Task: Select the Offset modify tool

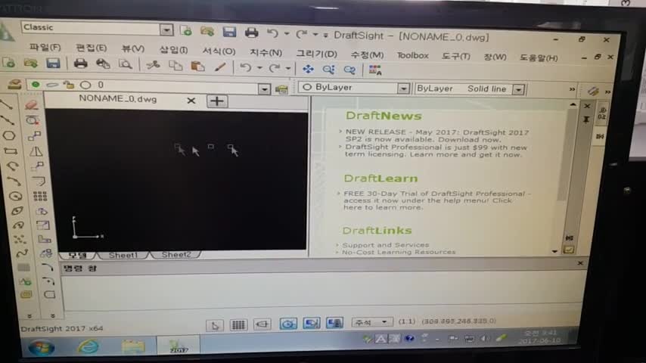Action: pos(39,181)
